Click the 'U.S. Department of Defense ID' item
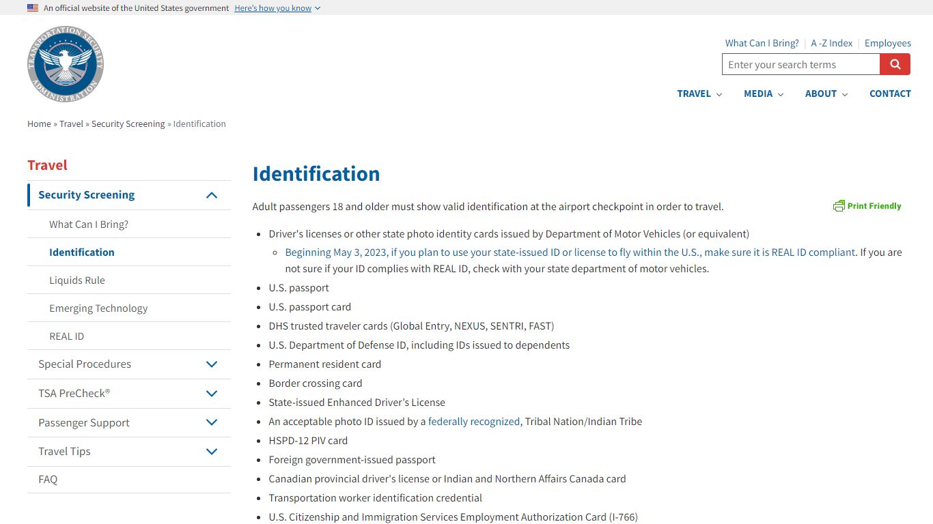This screenshot has width=933, height=524. pyautogui.click(x=419, y=345)
